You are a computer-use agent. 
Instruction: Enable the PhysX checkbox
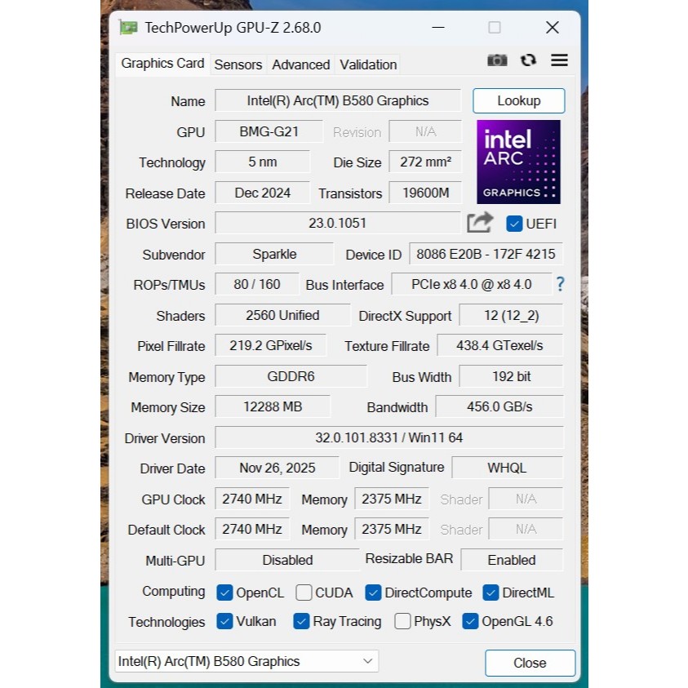click(x=402, y=621)
